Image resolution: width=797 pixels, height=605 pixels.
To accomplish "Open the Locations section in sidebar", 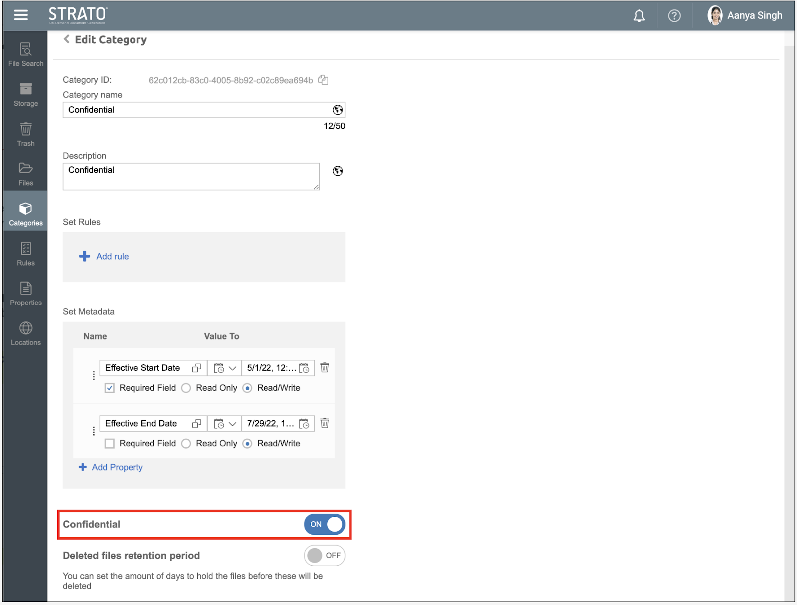I will point(26,333).
